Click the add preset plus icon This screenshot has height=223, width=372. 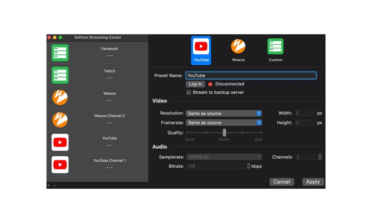[x=48, y=185]
